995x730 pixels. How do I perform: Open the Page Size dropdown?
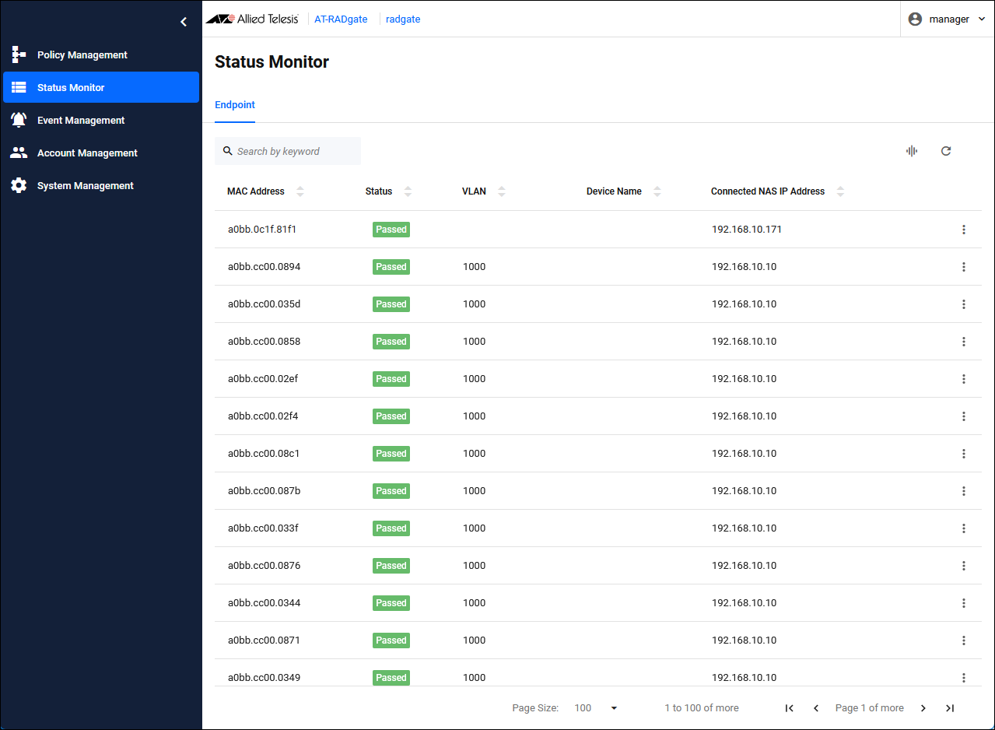click(596, 708)
